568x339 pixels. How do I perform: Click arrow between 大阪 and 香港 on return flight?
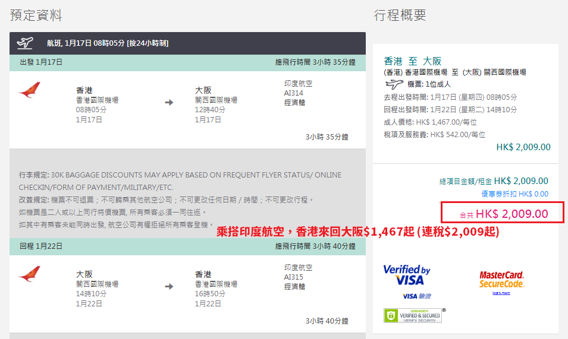click(169, 287)
